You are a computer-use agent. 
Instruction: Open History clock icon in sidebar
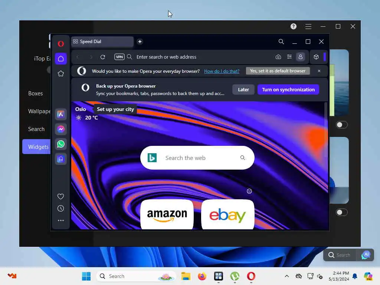(x=61, y=209)
